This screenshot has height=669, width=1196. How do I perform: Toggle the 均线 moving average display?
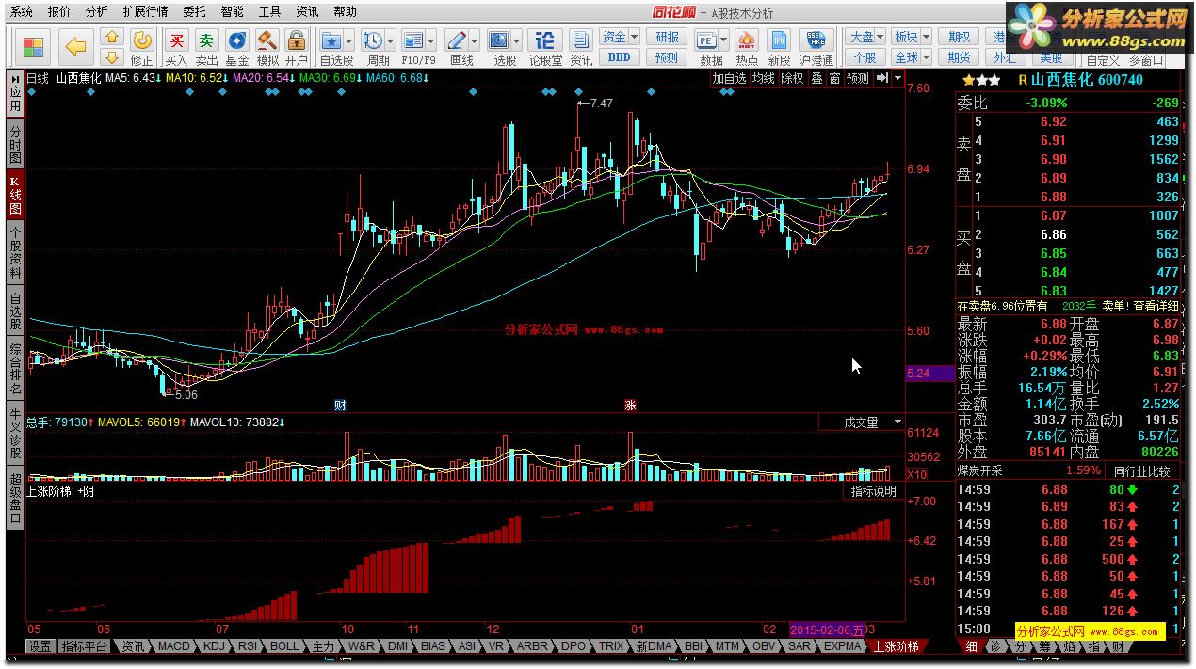pos(763,79)
